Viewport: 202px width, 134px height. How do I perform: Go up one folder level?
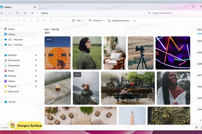point(17,13)
